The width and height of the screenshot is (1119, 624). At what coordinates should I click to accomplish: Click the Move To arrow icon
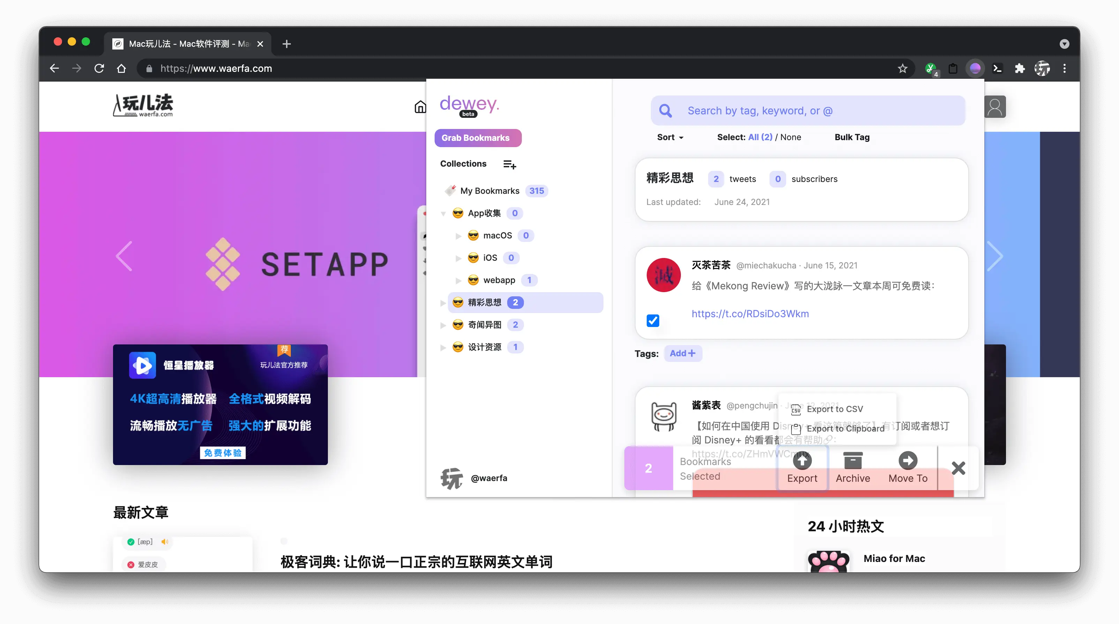908,460
